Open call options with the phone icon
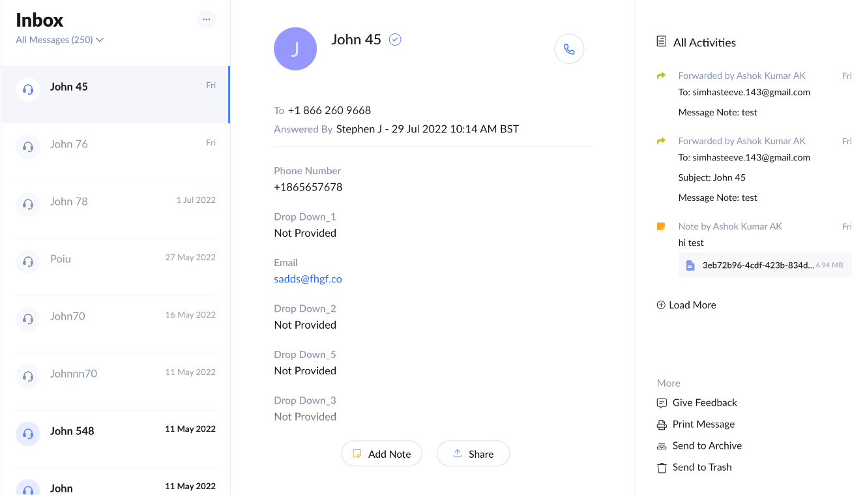This screenshot has width=865, height=495. coord(569,48)
